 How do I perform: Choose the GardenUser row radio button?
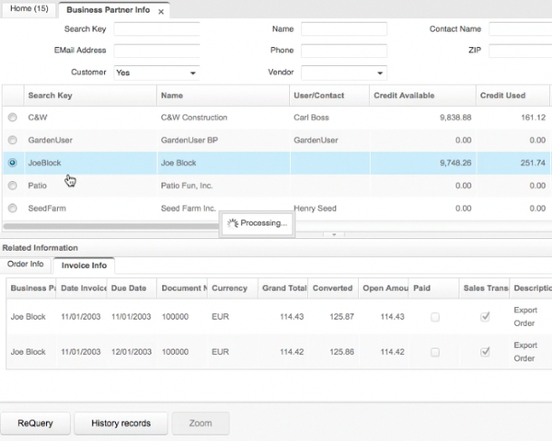12,140
